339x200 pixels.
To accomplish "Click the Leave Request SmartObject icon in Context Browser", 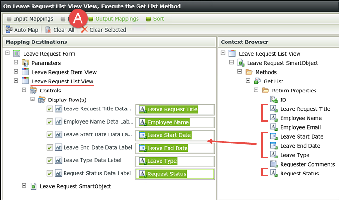I will pos(241,63).
